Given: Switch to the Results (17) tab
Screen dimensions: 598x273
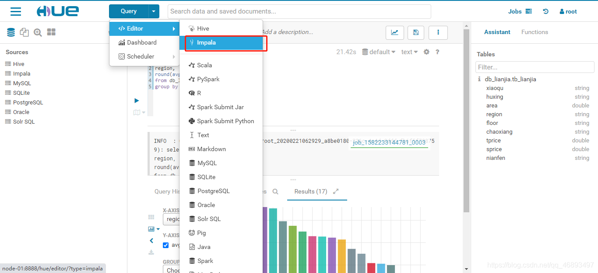Looking at the screenshot, I should coord(311,191).
